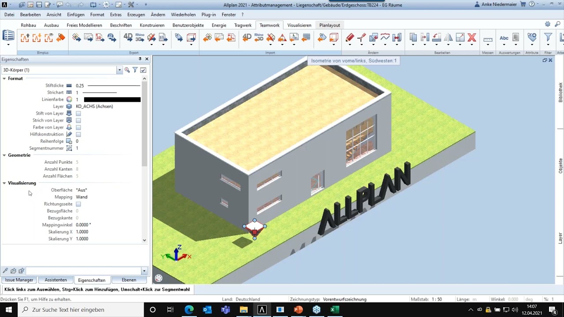This screenshot has height=317, width=564.
Task: Click the black Linienfarbe color swatch
Action: (x=112, y=100)
